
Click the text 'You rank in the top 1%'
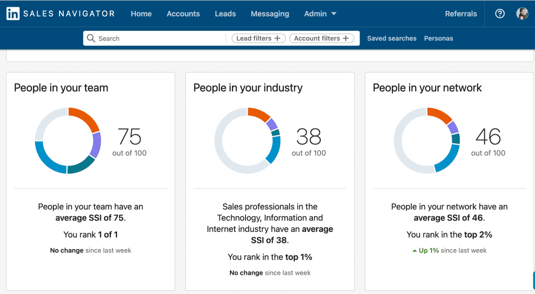pos(270,257)
